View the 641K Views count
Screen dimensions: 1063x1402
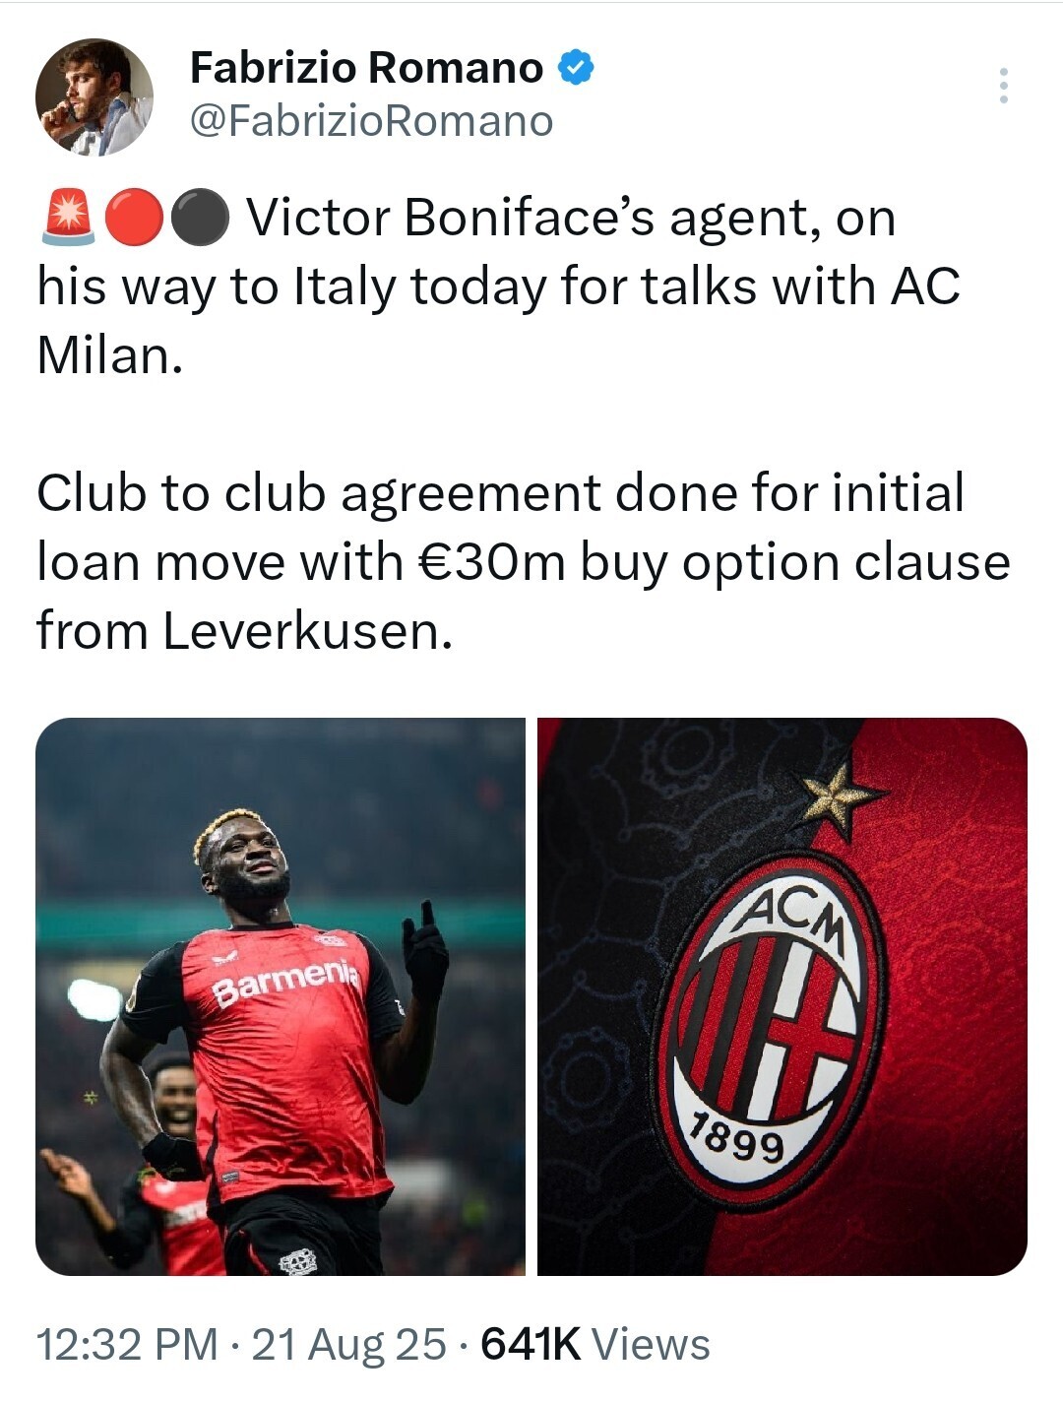pyautogui.click(x=594, y=1345)
